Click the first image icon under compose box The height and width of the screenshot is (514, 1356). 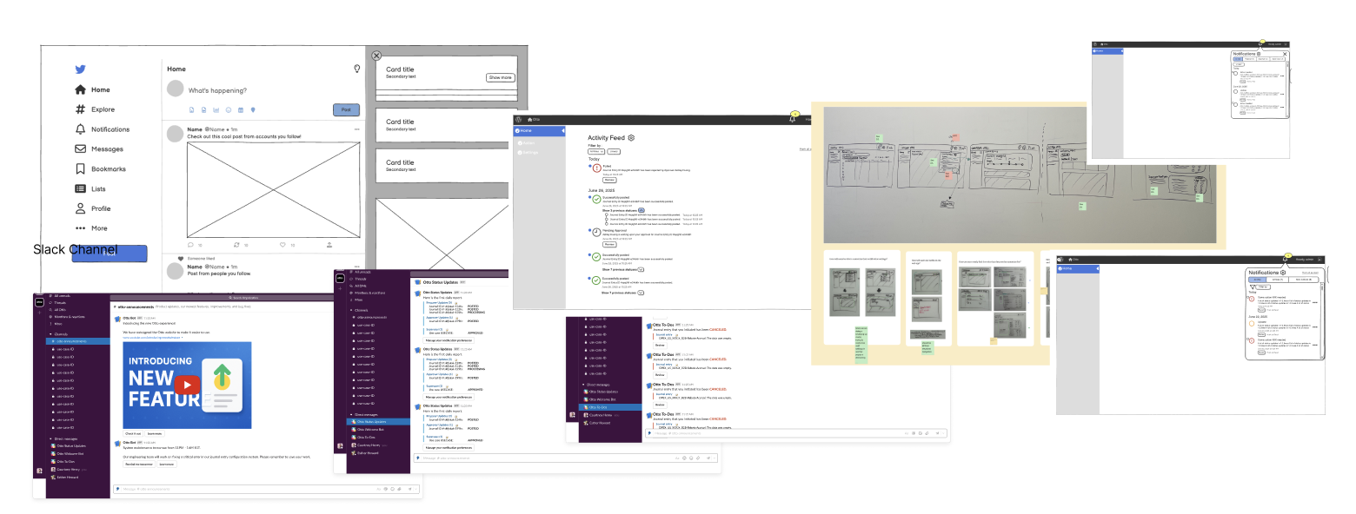[x=191, y=110]
